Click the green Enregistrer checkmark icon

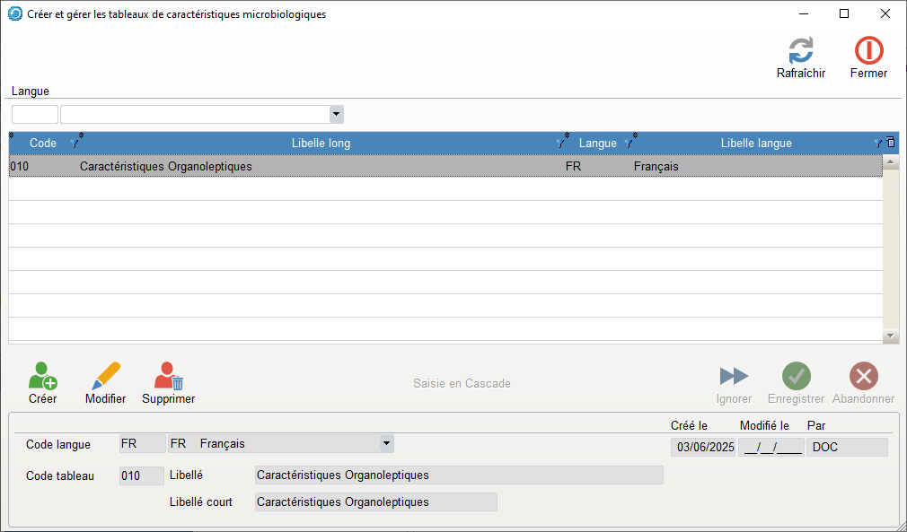(x=796, y=376)
